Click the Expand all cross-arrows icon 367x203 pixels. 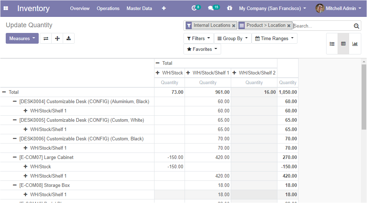57,38
